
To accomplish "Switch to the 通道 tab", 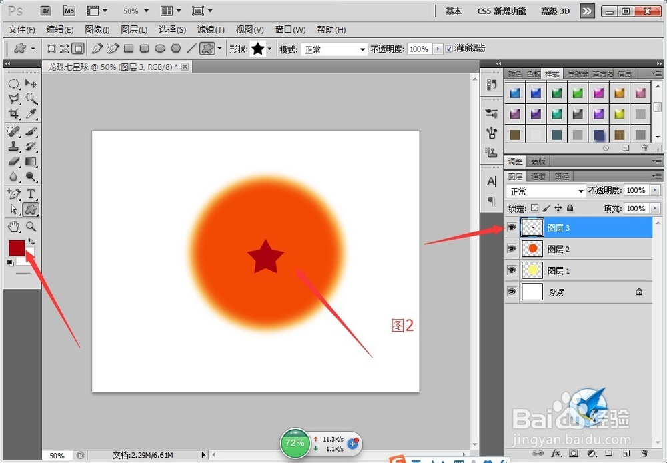I will (538, 176).
